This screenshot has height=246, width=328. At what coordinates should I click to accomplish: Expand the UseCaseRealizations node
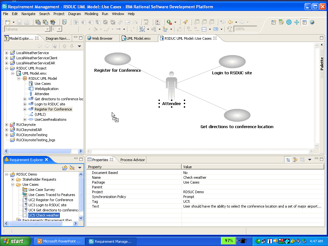pyautogui.click(x=25, y=120)
